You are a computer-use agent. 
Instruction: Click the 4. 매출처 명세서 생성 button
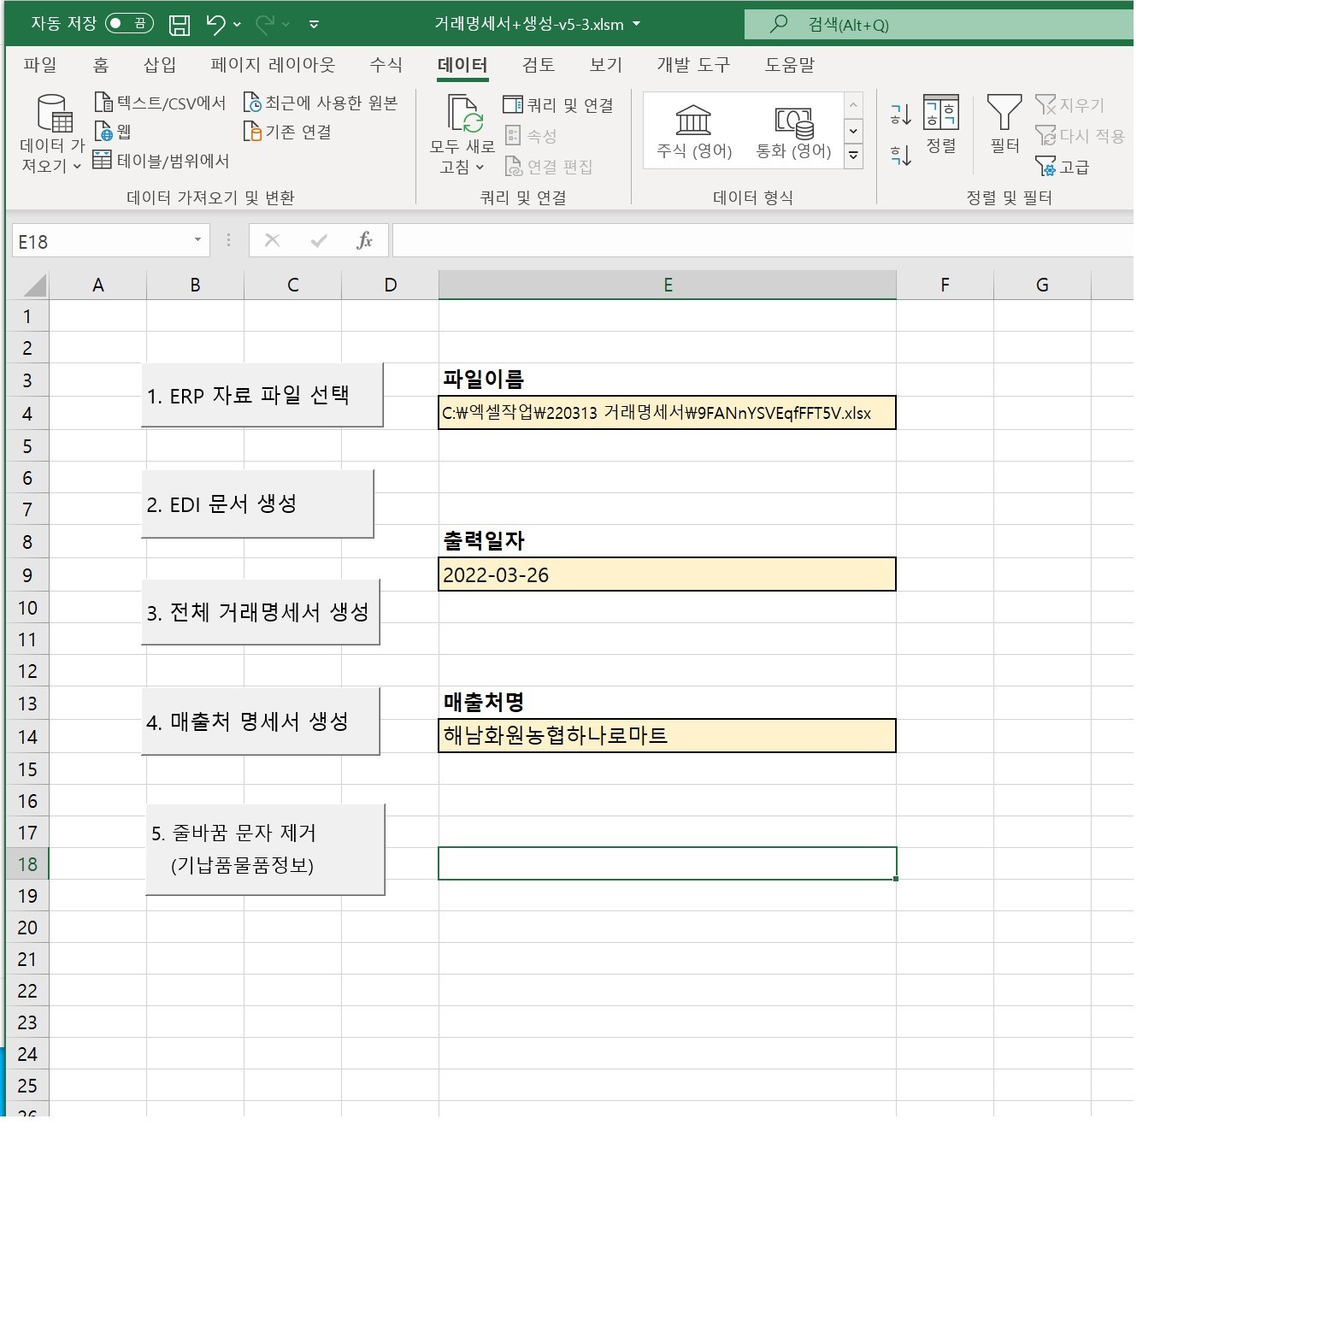(x=260, y=721)
